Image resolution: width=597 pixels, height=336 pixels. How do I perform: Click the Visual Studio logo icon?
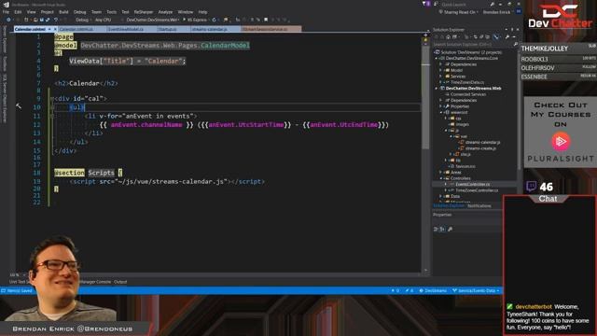tap(6, 5)
